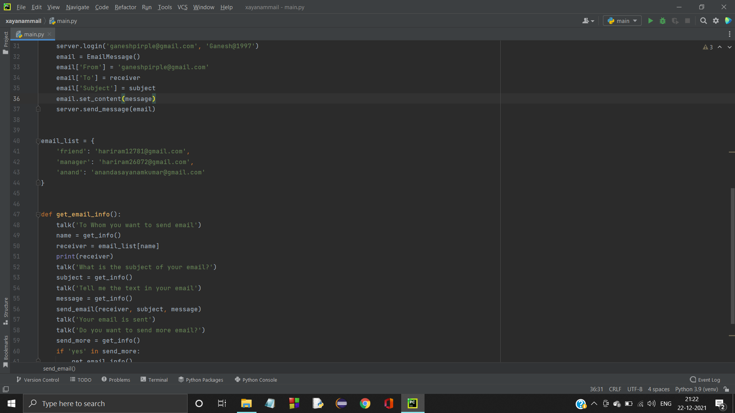This screenshot has width=735, height=413.
Task: Open the Event Log panel
Action: tap(705, 379)
